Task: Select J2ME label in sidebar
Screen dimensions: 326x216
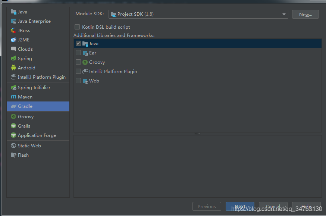Action: 23,40
